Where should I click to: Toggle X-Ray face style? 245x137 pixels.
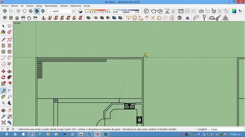tap(5, 11)
